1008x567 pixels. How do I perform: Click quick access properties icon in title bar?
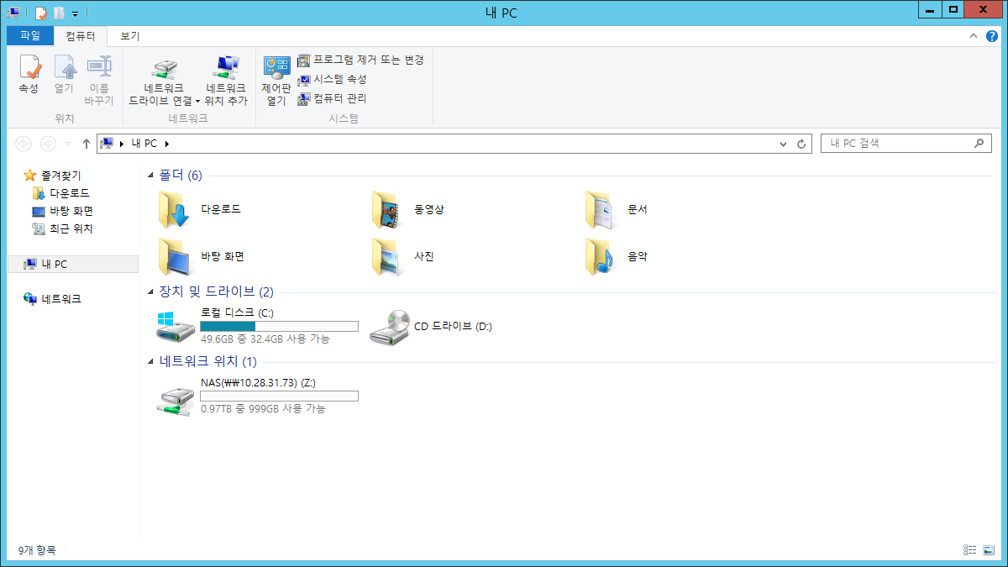[41, 13]
